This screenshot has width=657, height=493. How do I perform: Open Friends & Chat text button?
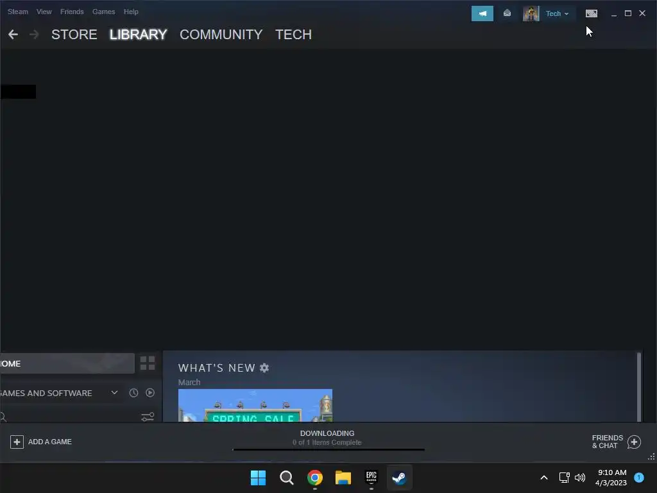[x=607, y=442]
